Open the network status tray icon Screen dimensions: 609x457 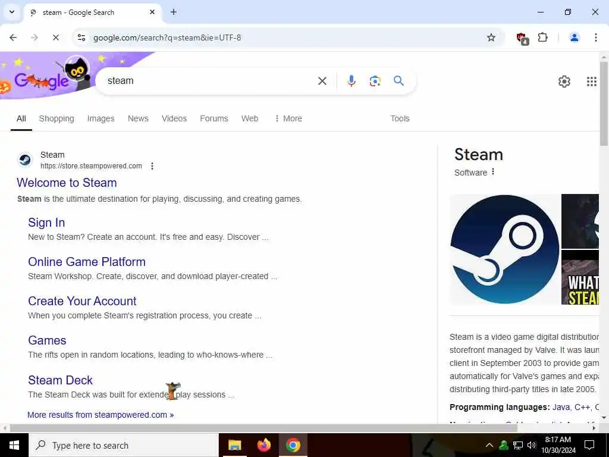[x=518, y=445]
